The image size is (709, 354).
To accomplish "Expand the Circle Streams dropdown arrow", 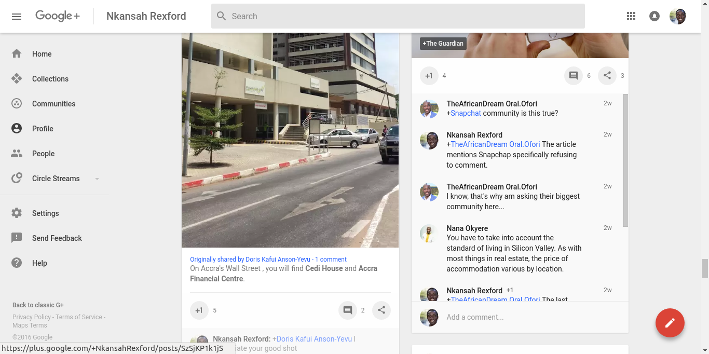I will coord(97,179).
